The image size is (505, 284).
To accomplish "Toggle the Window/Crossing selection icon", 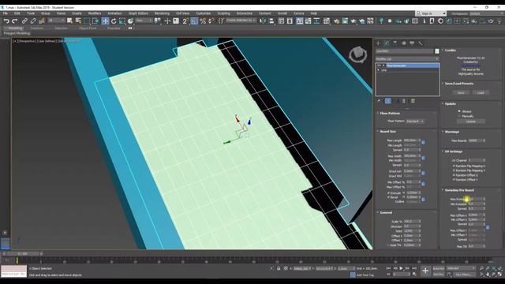I will point(95,21).
